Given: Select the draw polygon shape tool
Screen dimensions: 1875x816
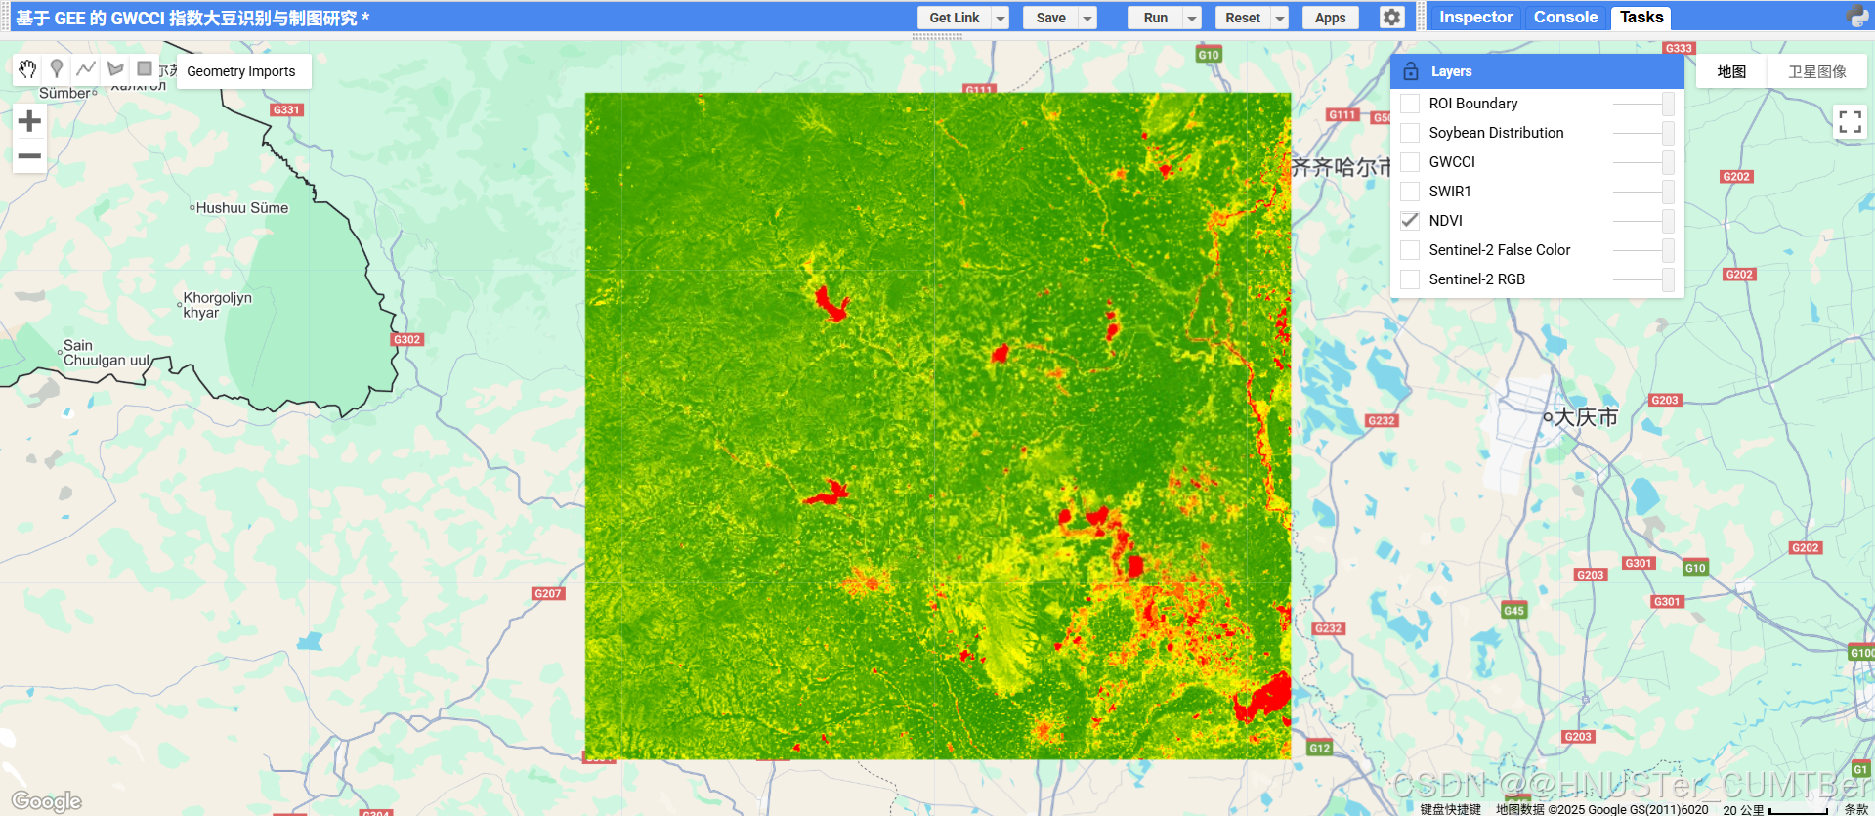Looking at the screenshot, I should pos(115,68).
